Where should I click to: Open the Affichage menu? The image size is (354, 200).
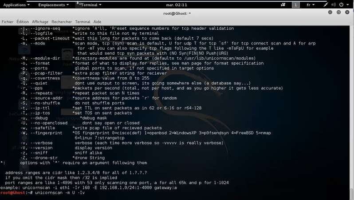tap(40, 21)
